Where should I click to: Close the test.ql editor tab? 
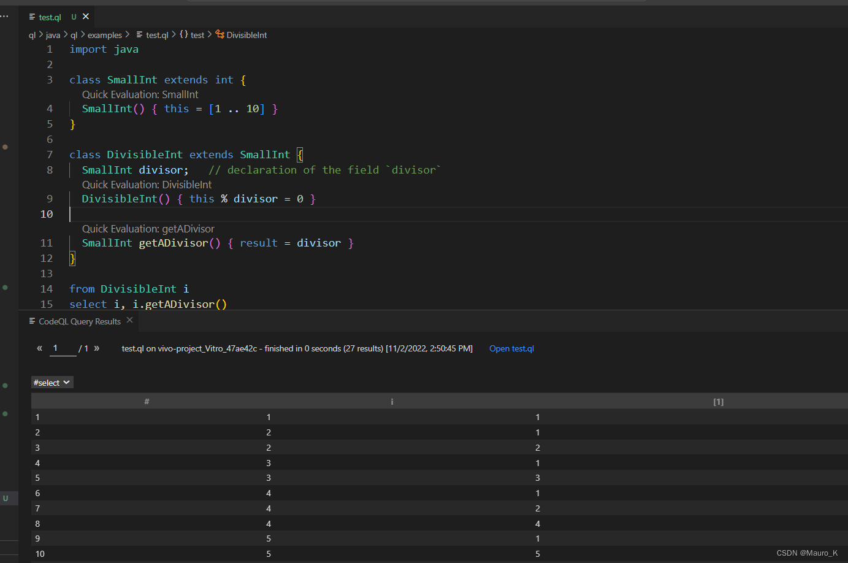[x=86, y=17]
